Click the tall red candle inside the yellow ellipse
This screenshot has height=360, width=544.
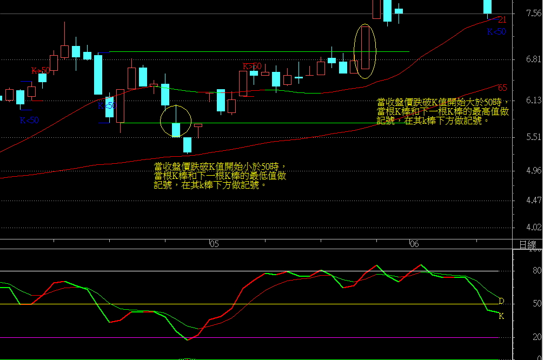365,48
